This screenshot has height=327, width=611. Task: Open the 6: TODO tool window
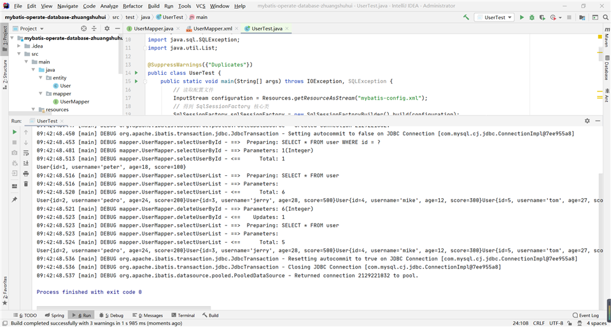pos(25,316)
